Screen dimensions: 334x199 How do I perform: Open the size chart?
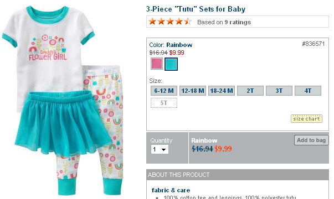point(306,119)
